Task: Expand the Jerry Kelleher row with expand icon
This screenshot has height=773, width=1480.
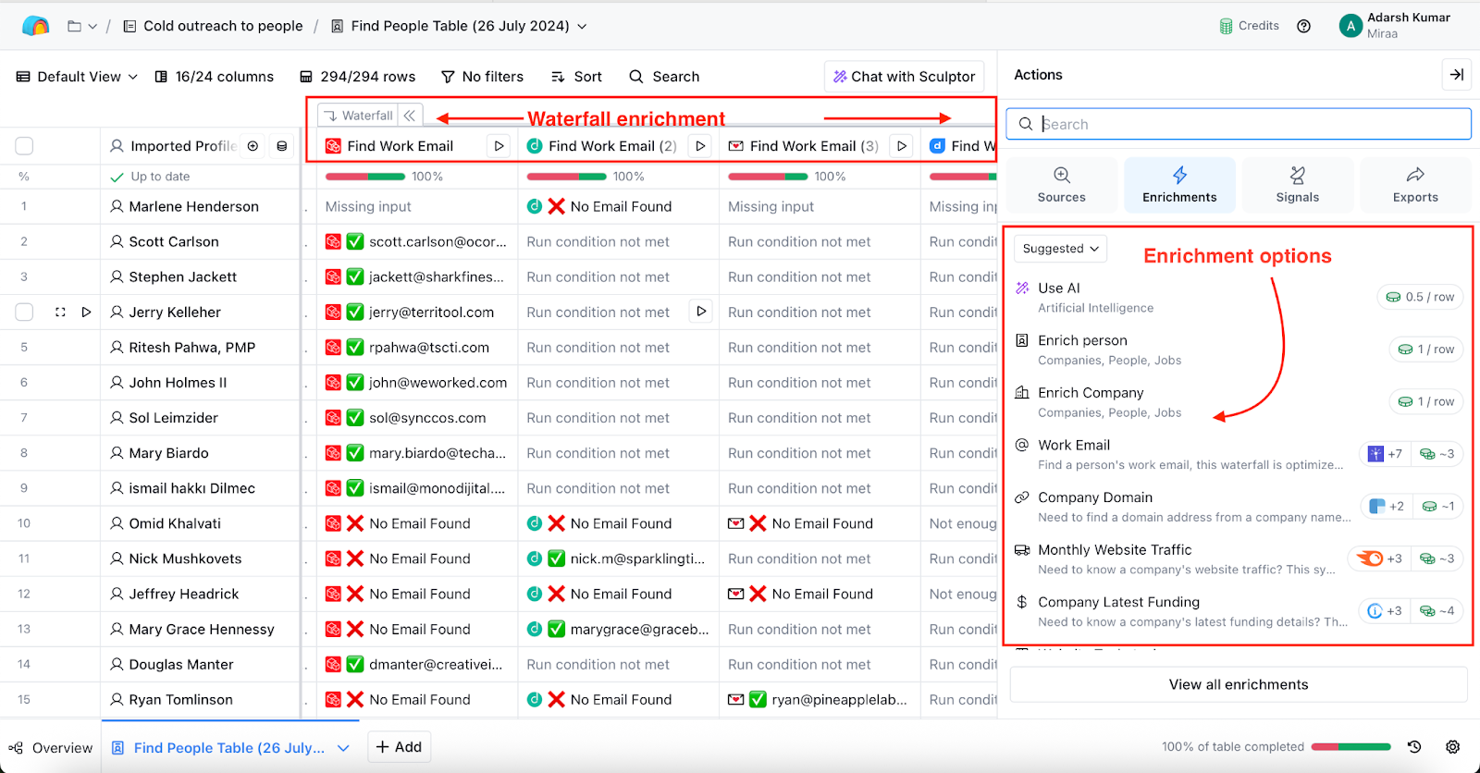Action: point(60,313)
